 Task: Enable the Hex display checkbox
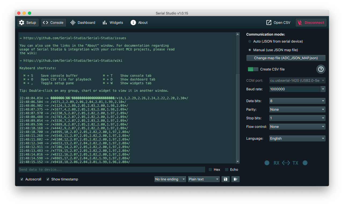(210, 169)
